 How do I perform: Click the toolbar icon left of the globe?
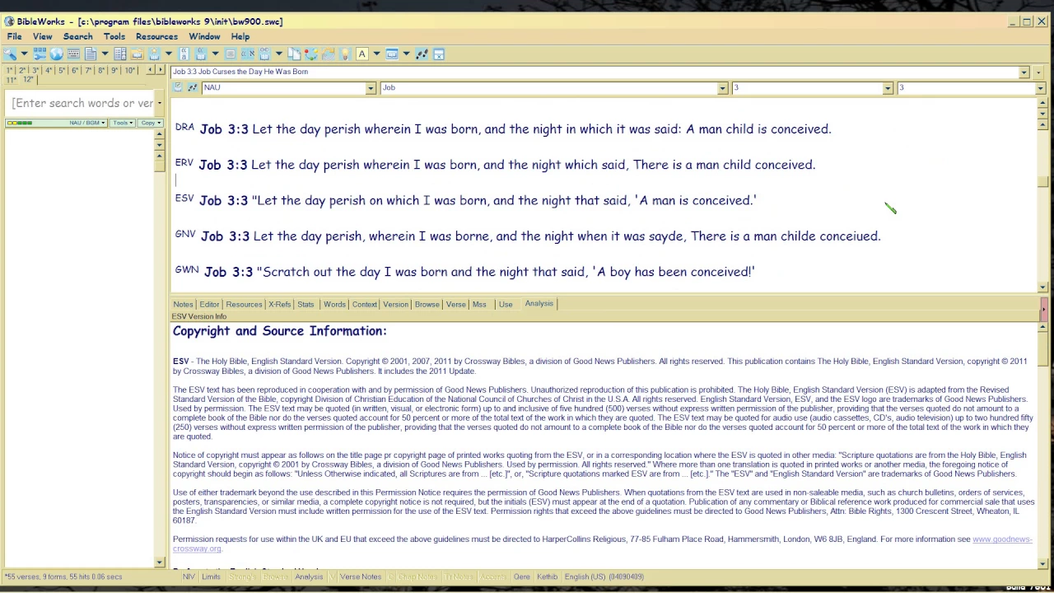pyautogui.click(x=40, y=54)
